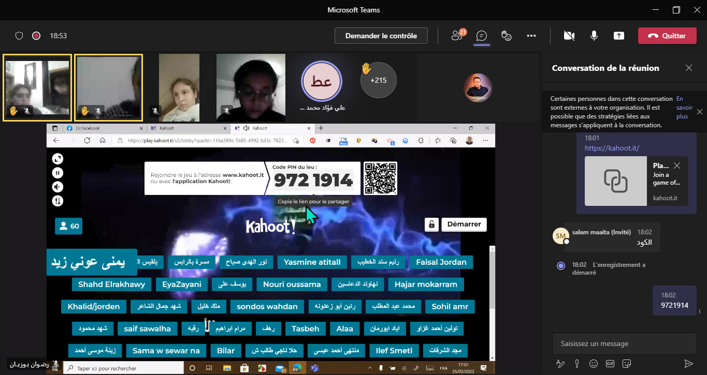This screenshot has height=375, width=707.
Task: Open Microsoft Store from the taskbar
Action: pyautogui.click(x=244, y=368)
